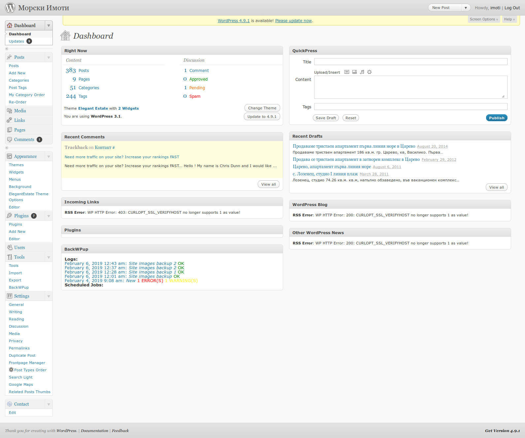
Task: Click the QuickPress Title input field
Action: (x=410, y=61)
